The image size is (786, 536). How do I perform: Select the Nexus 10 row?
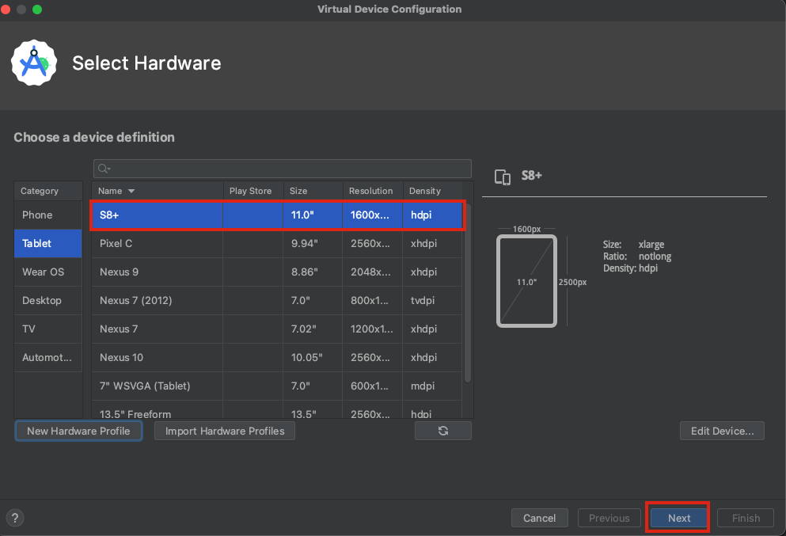pyautogui.click(x=277, y=358)
